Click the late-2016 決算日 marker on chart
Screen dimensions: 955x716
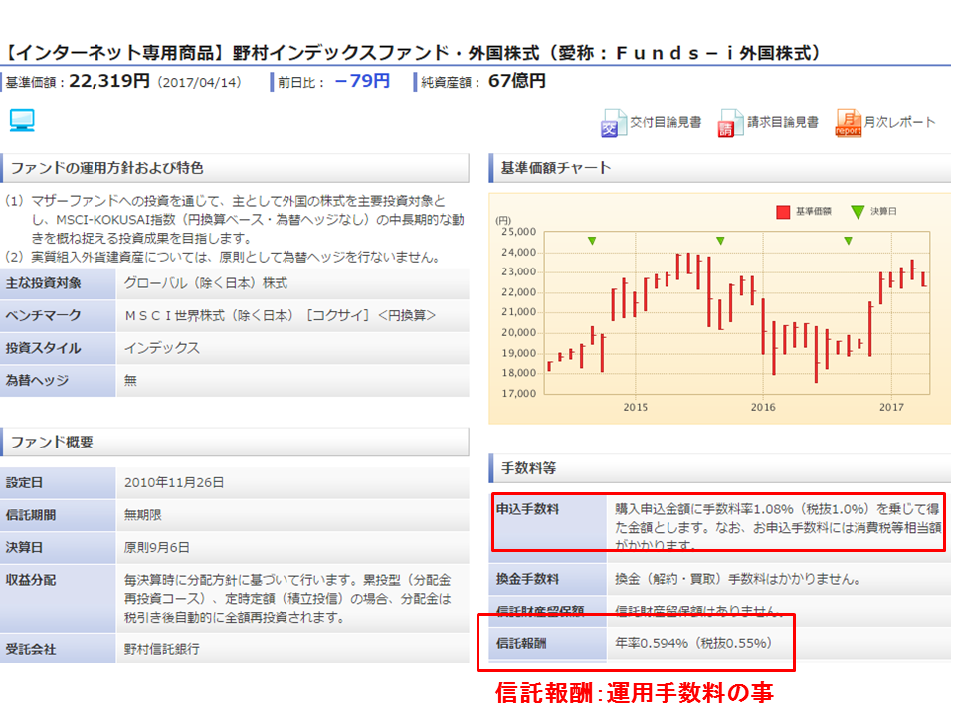848,241
